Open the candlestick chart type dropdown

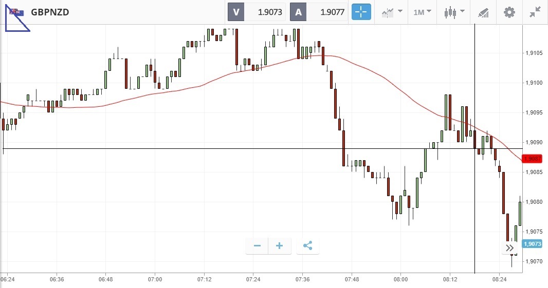click(x=454, y=12)
